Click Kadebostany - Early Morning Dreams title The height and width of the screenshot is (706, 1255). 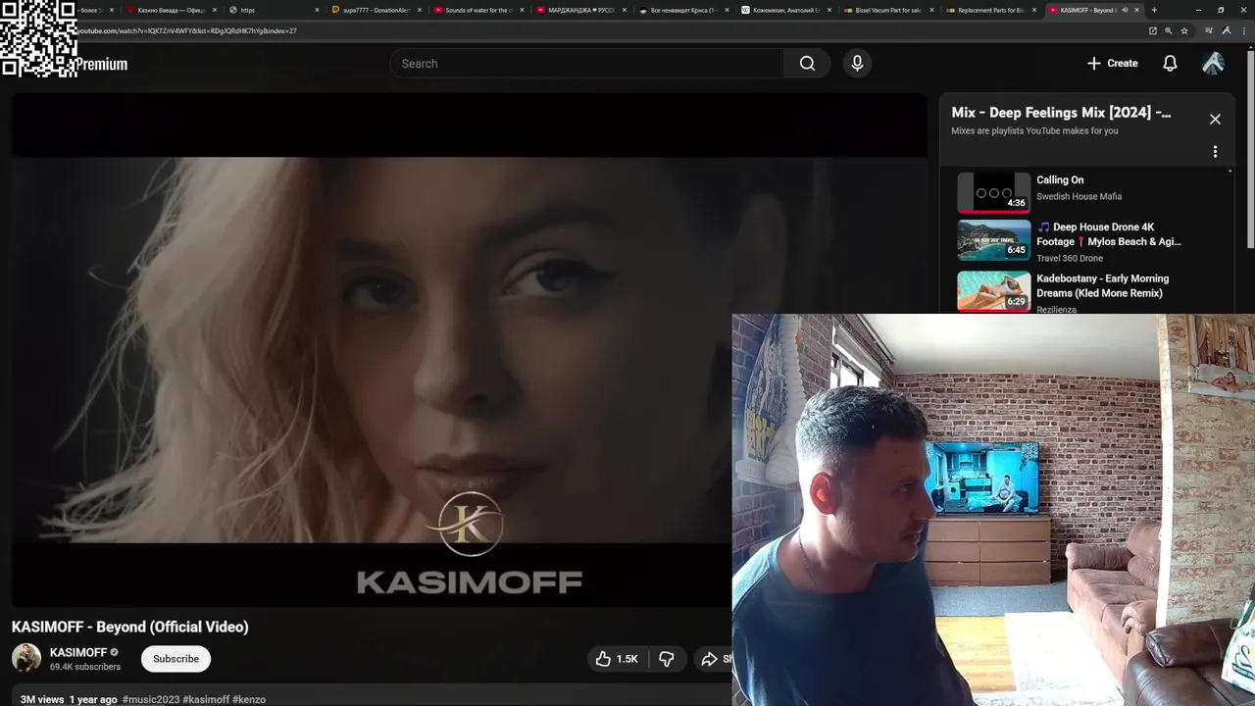coord(1102,285)
